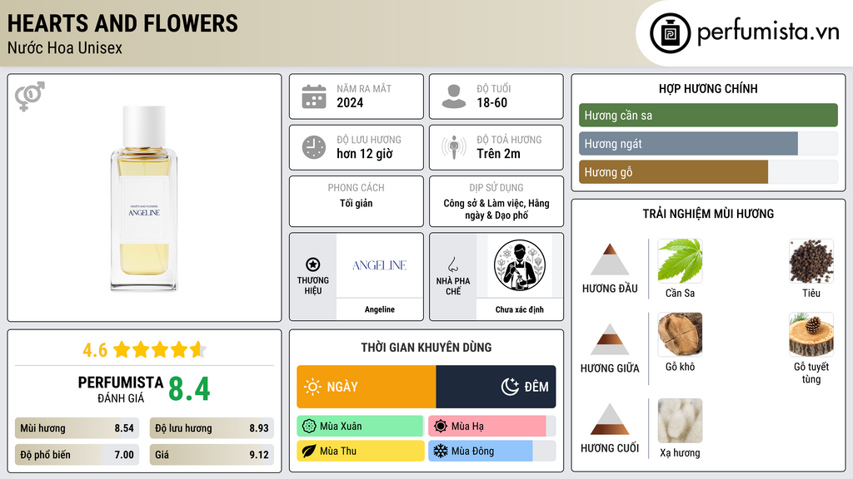Open the Xạ hương musk note image

(680, 421)
